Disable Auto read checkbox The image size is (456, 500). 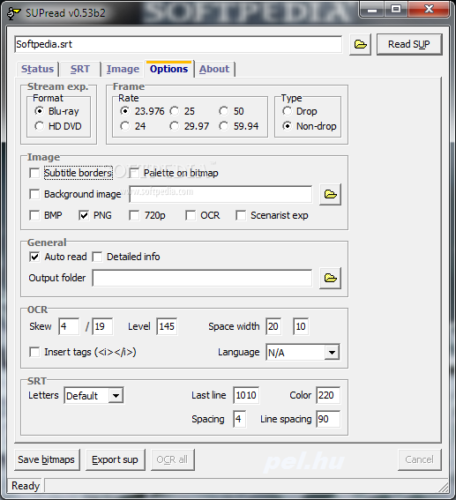34,257
